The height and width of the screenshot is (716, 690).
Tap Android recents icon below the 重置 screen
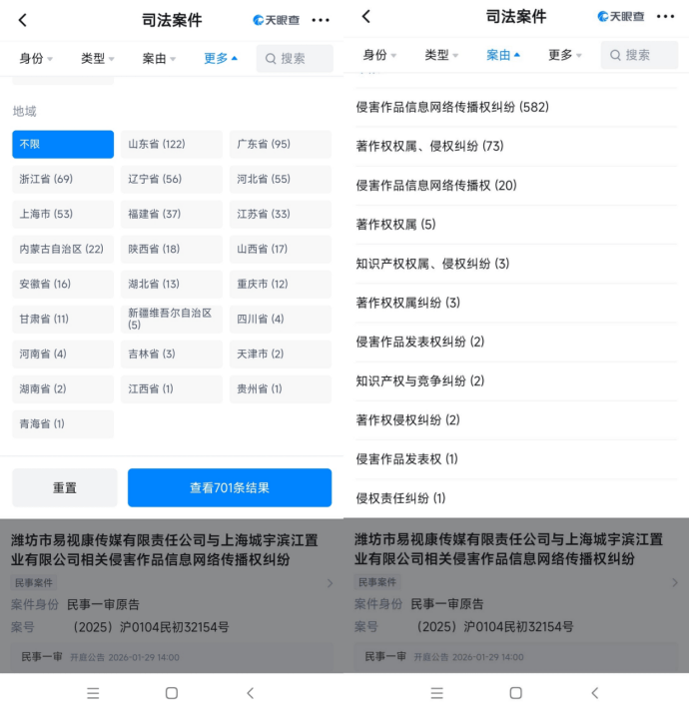pos(93,693)
